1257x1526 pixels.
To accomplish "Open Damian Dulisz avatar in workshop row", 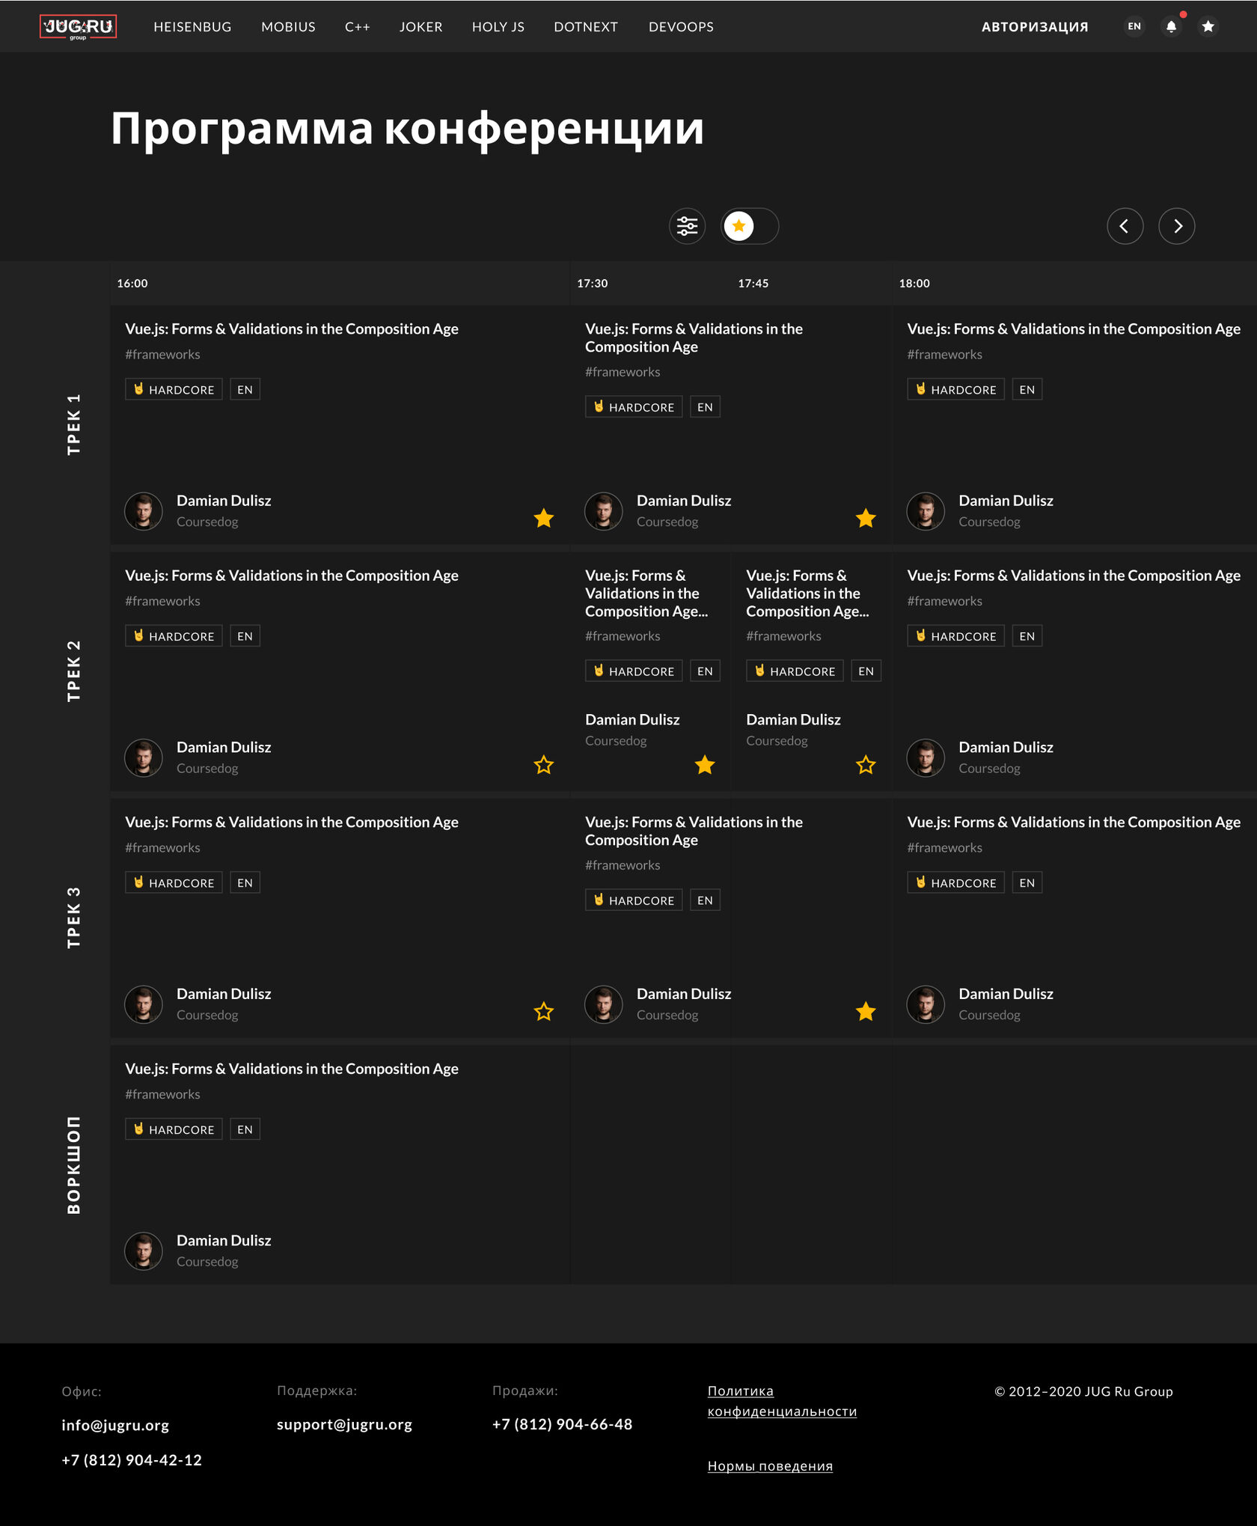I will [144, 1251].
